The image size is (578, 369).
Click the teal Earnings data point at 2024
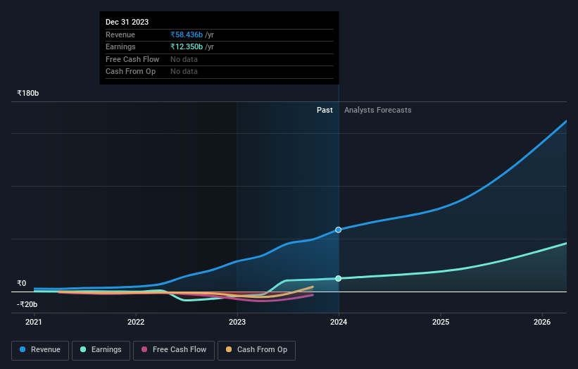pyautogui.click(x=338, y=278)
